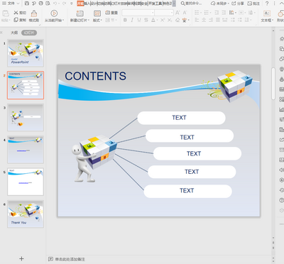Toggle Bold formatting

(x=125, y=20)
